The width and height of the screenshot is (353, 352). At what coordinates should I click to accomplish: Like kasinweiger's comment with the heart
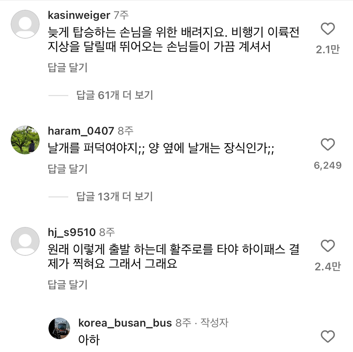327,29
